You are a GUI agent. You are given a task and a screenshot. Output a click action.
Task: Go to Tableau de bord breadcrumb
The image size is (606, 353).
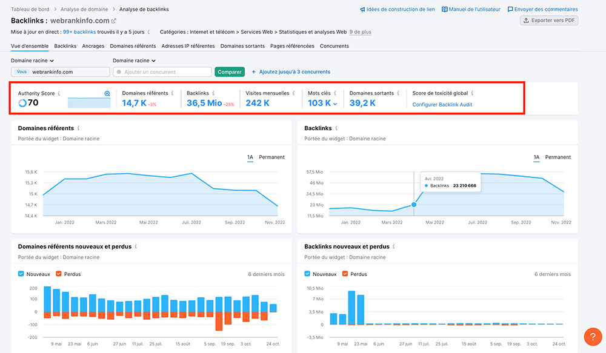(30, 9)
